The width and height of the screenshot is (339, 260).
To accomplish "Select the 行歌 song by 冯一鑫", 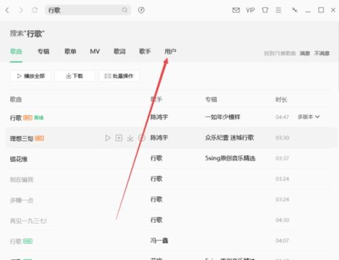I will click(x=16, y=241).
